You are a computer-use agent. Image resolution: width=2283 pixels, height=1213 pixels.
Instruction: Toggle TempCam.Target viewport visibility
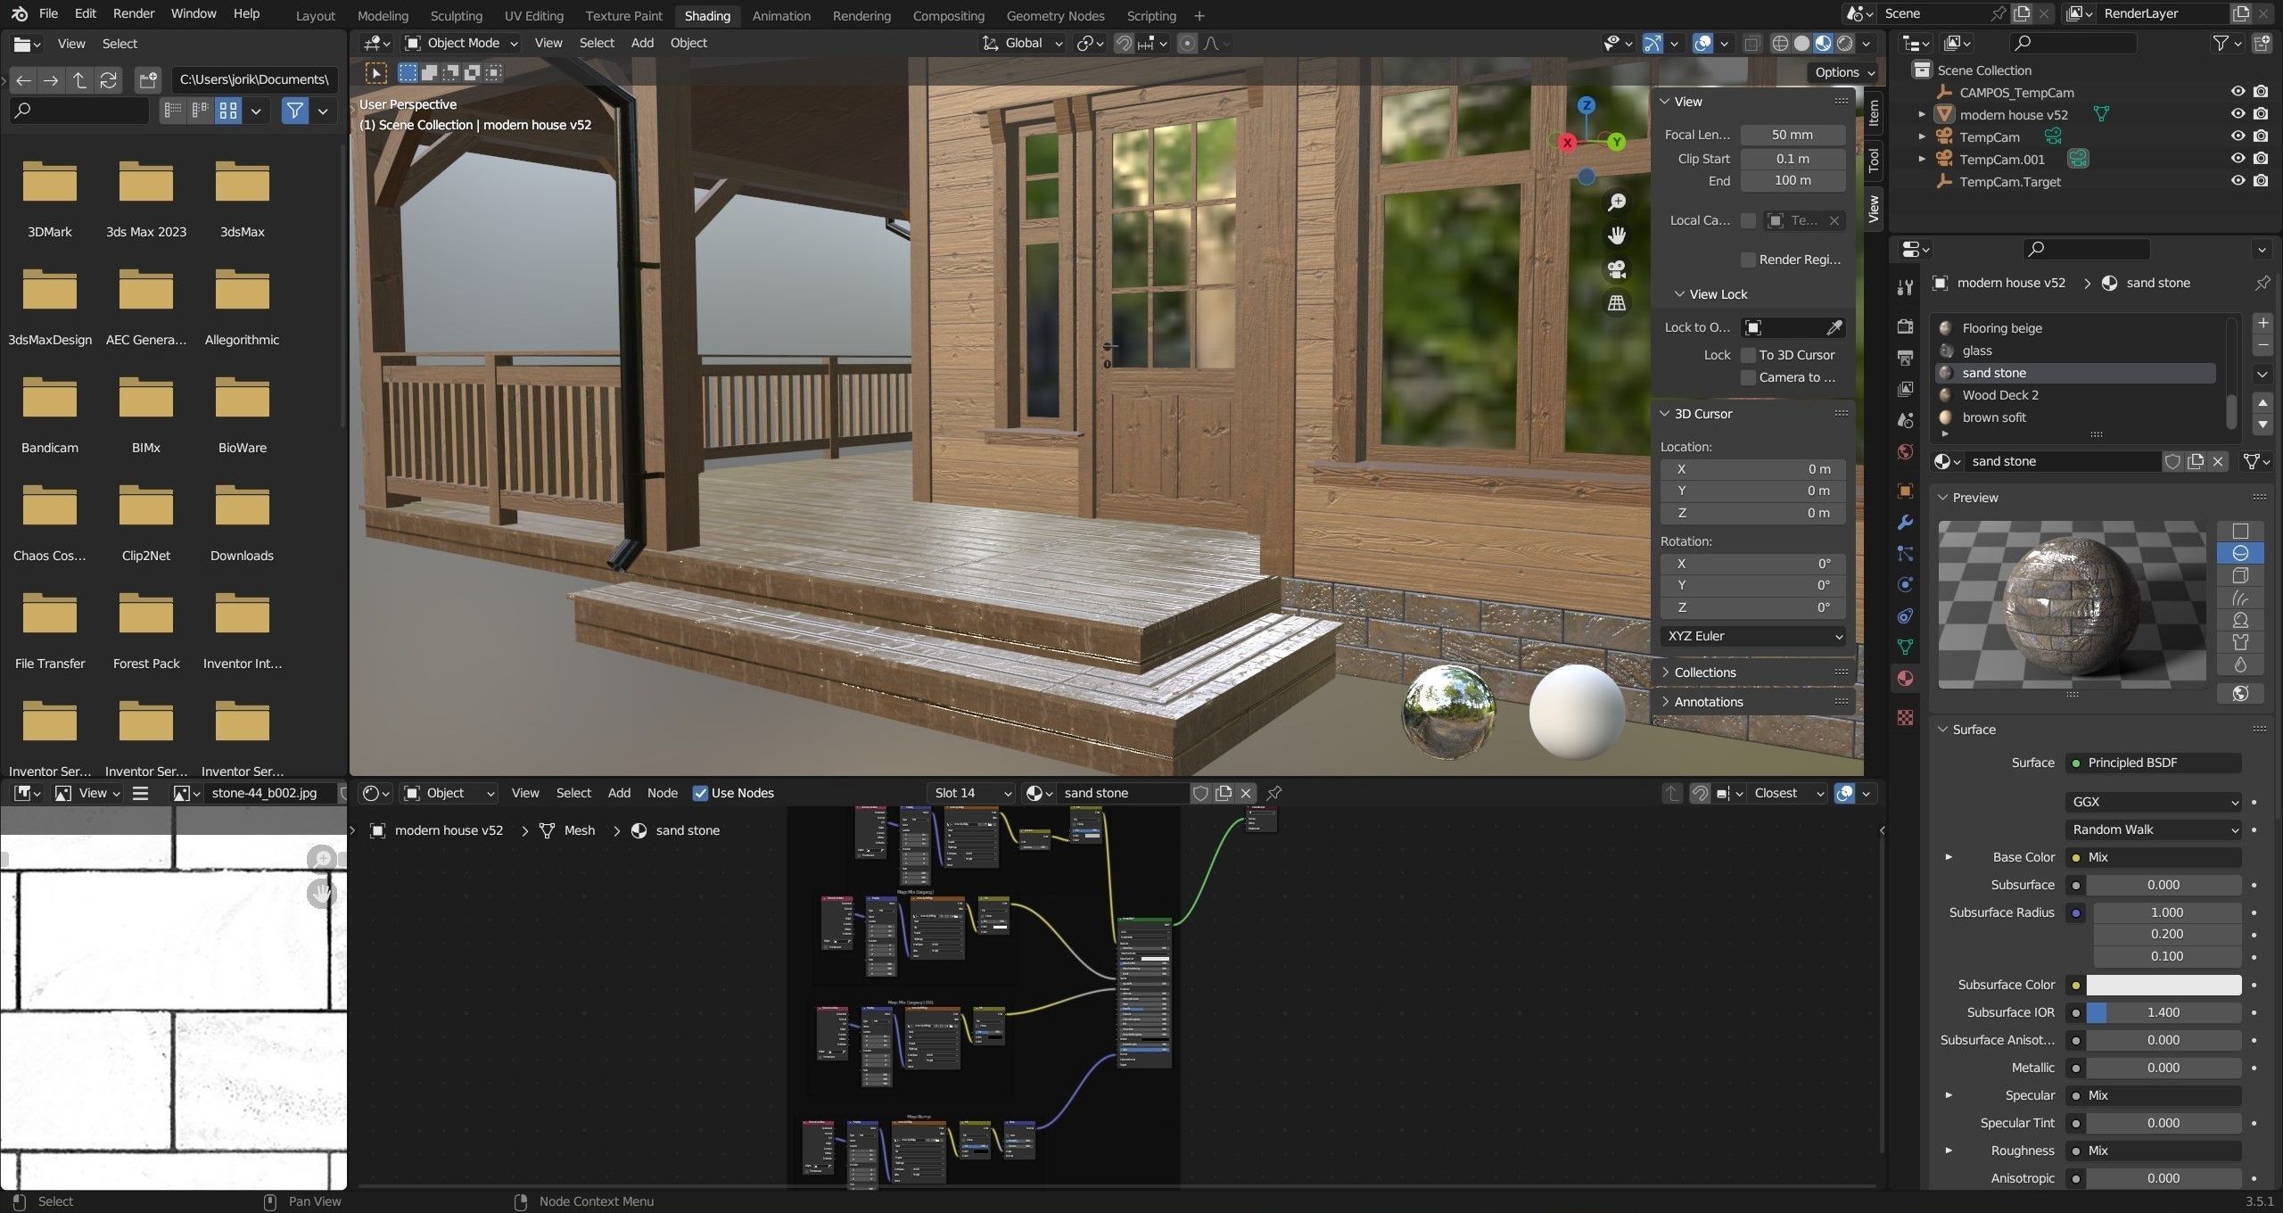[x=2238, y=181]
